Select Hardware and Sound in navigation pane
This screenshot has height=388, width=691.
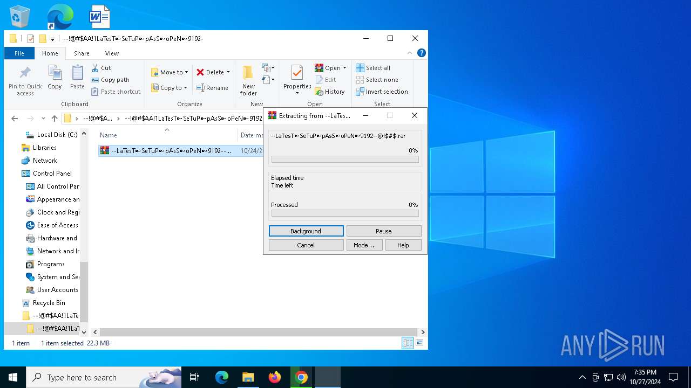52,238
